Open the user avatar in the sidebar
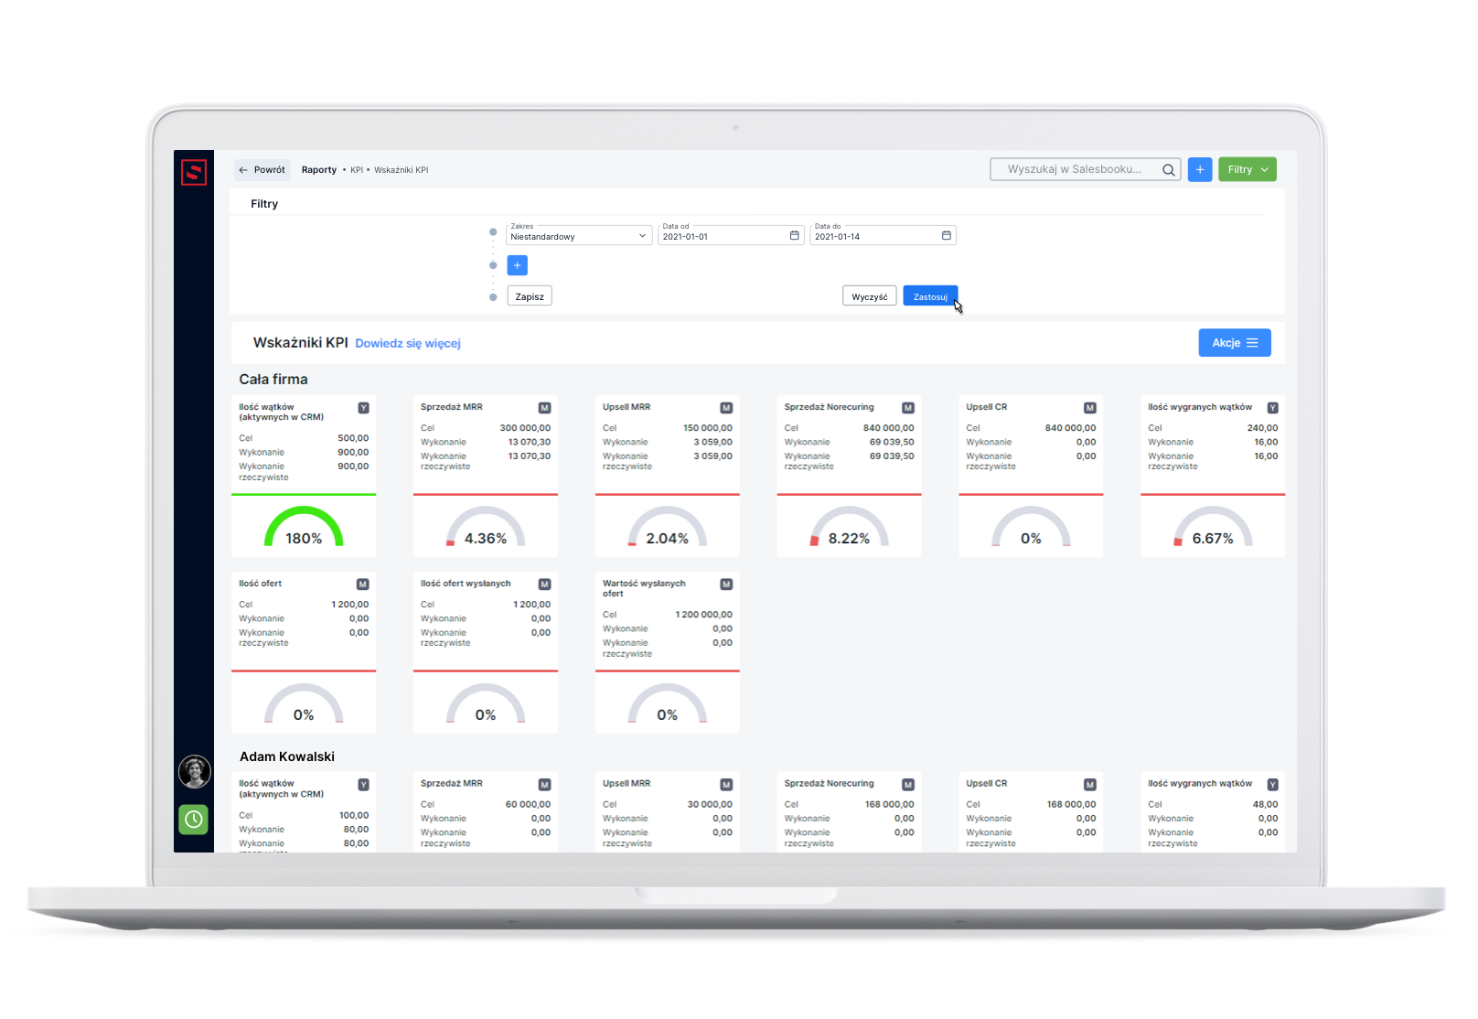The width and height of the screenshot is (1478, 1019). 194,772
